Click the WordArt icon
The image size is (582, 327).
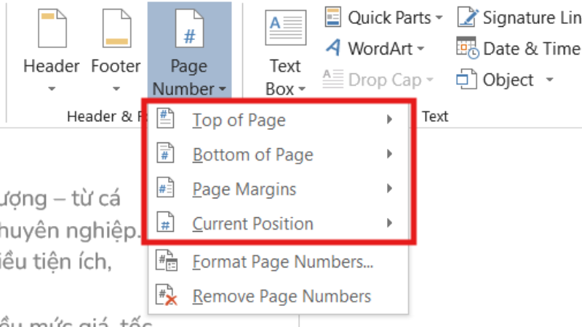tap(333, 49)
